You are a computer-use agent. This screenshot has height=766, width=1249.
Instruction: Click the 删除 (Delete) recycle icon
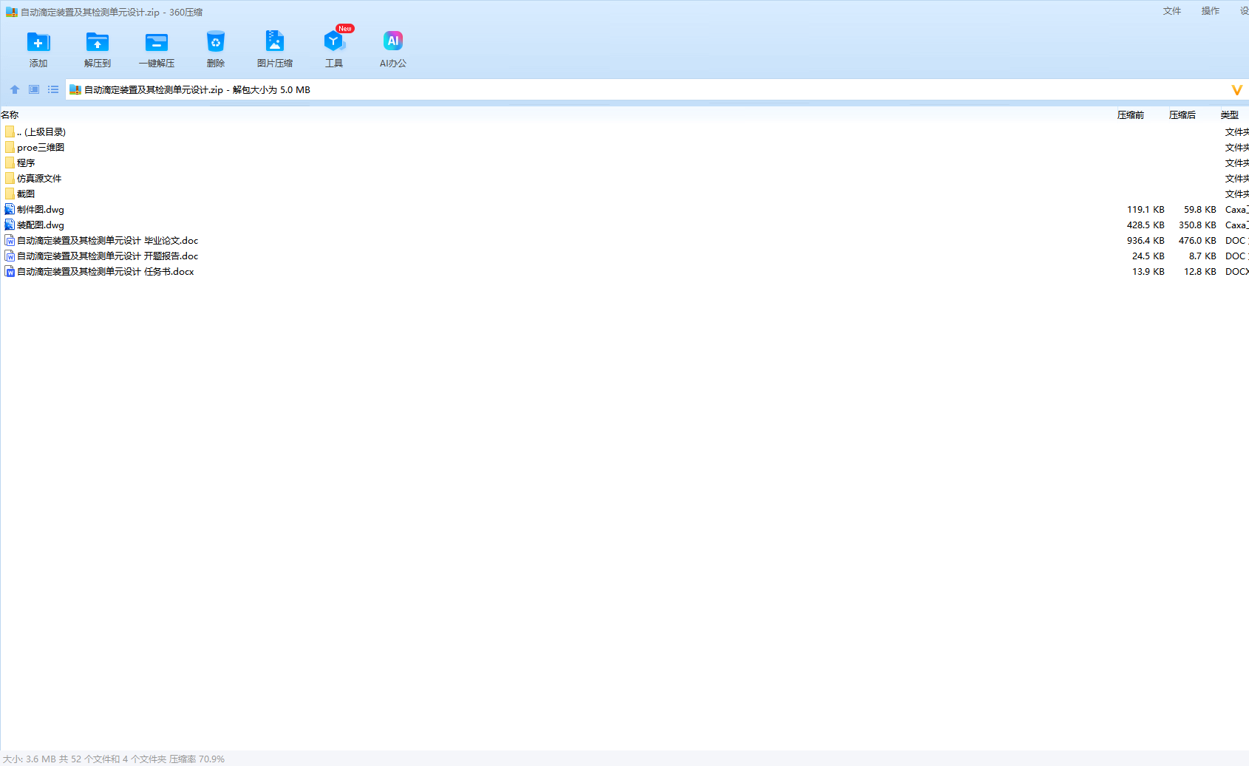(216, 42)
